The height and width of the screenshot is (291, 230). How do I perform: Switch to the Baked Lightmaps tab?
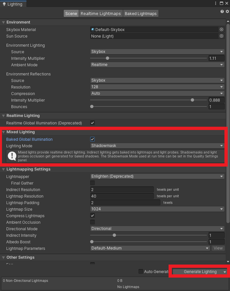point(140,13)
